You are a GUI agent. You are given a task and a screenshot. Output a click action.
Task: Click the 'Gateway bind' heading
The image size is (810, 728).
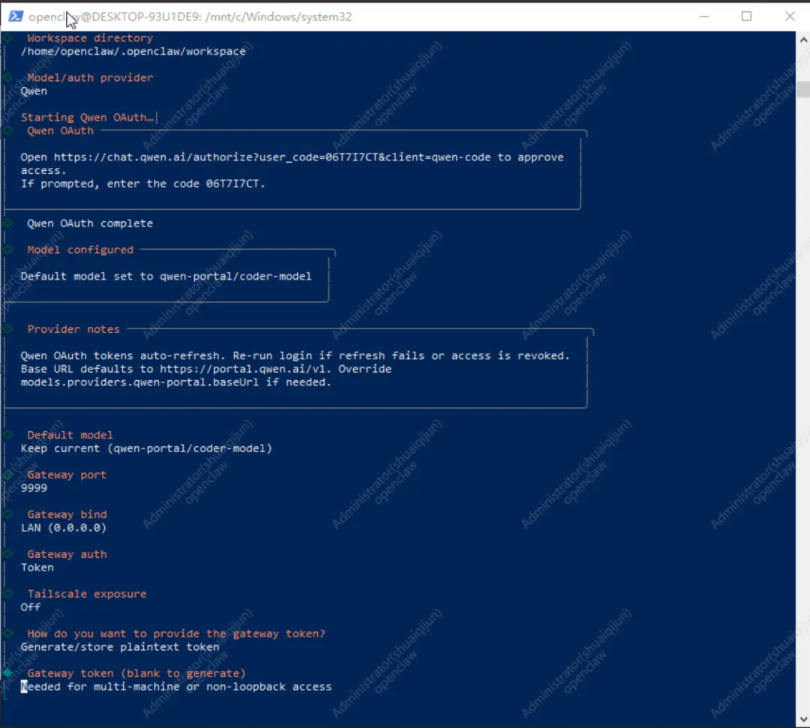(67, 514)
